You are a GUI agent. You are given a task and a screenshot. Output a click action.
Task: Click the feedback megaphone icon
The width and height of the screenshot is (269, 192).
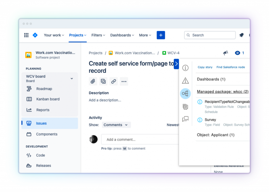point(225,53)
